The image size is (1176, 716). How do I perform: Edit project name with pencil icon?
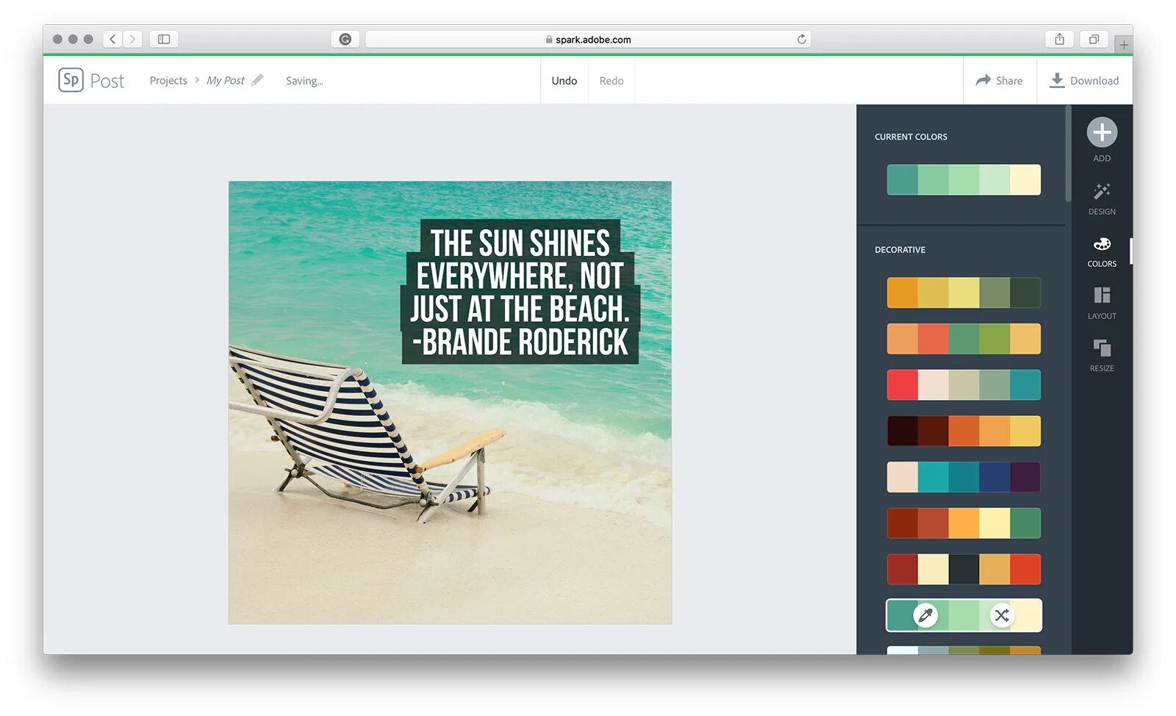[x=257, y=80]
